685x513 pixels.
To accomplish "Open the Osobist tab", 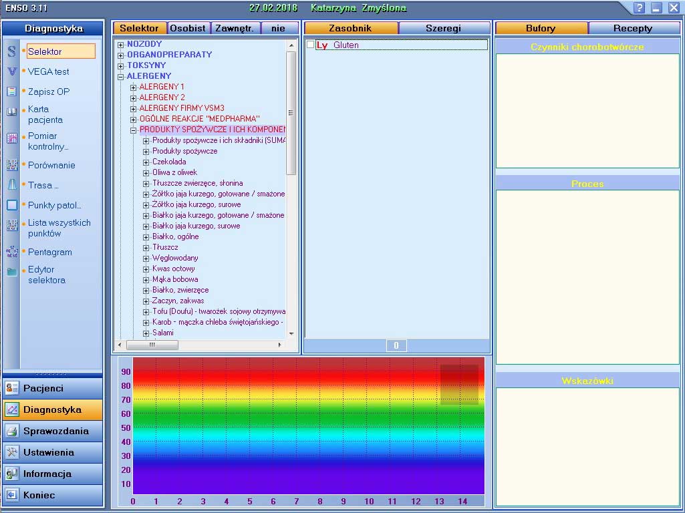I will [x=188, y=28].
